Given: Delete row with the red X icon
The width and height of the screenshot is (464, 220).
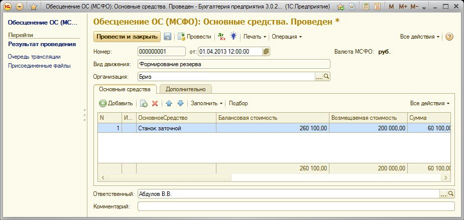Looking at the screenshot, I should [x=155, y=103].
